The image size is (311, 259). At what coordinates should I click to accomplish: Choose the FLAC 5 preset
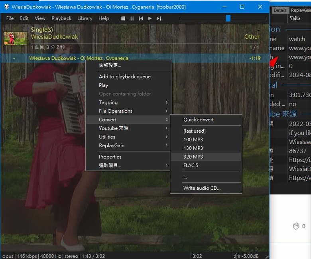206,165
